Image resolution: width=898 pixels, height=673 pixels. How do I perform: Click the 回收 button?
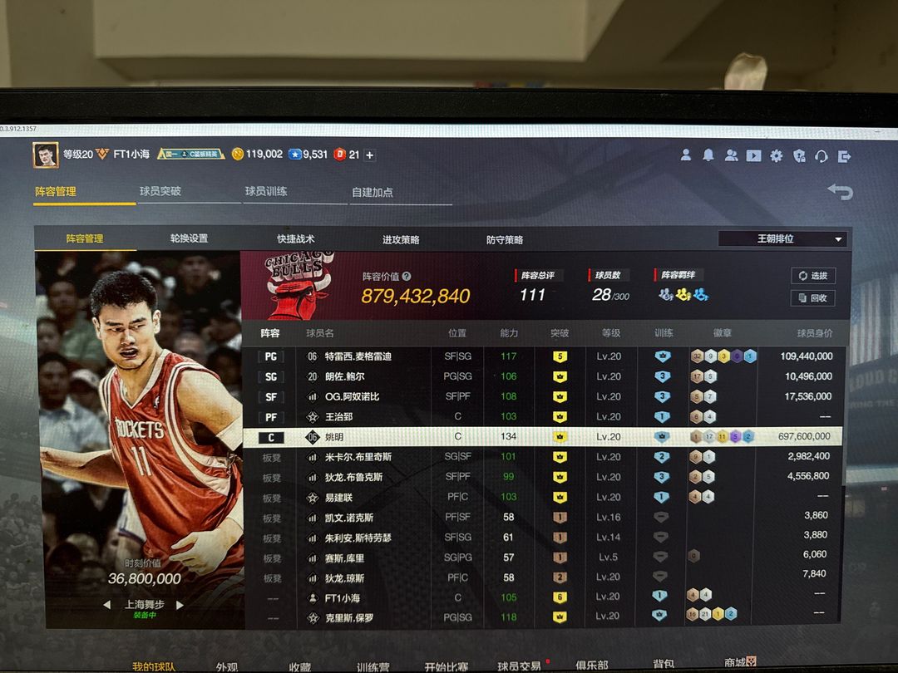pyautogui.click(x=813, y=298)
